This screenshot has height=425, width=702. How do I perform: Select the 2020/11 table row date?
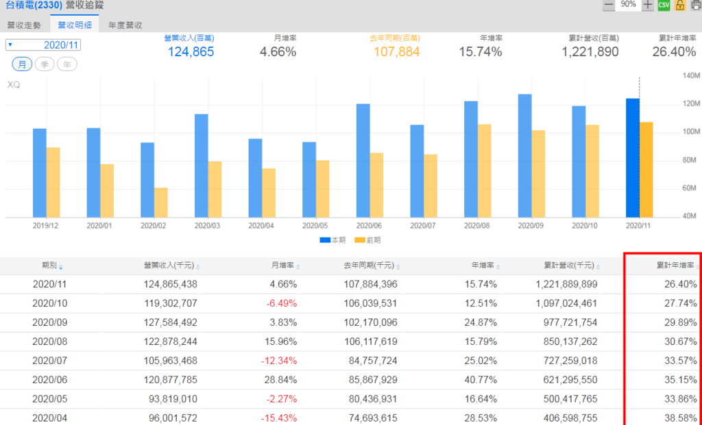click(x=49, y=284)
